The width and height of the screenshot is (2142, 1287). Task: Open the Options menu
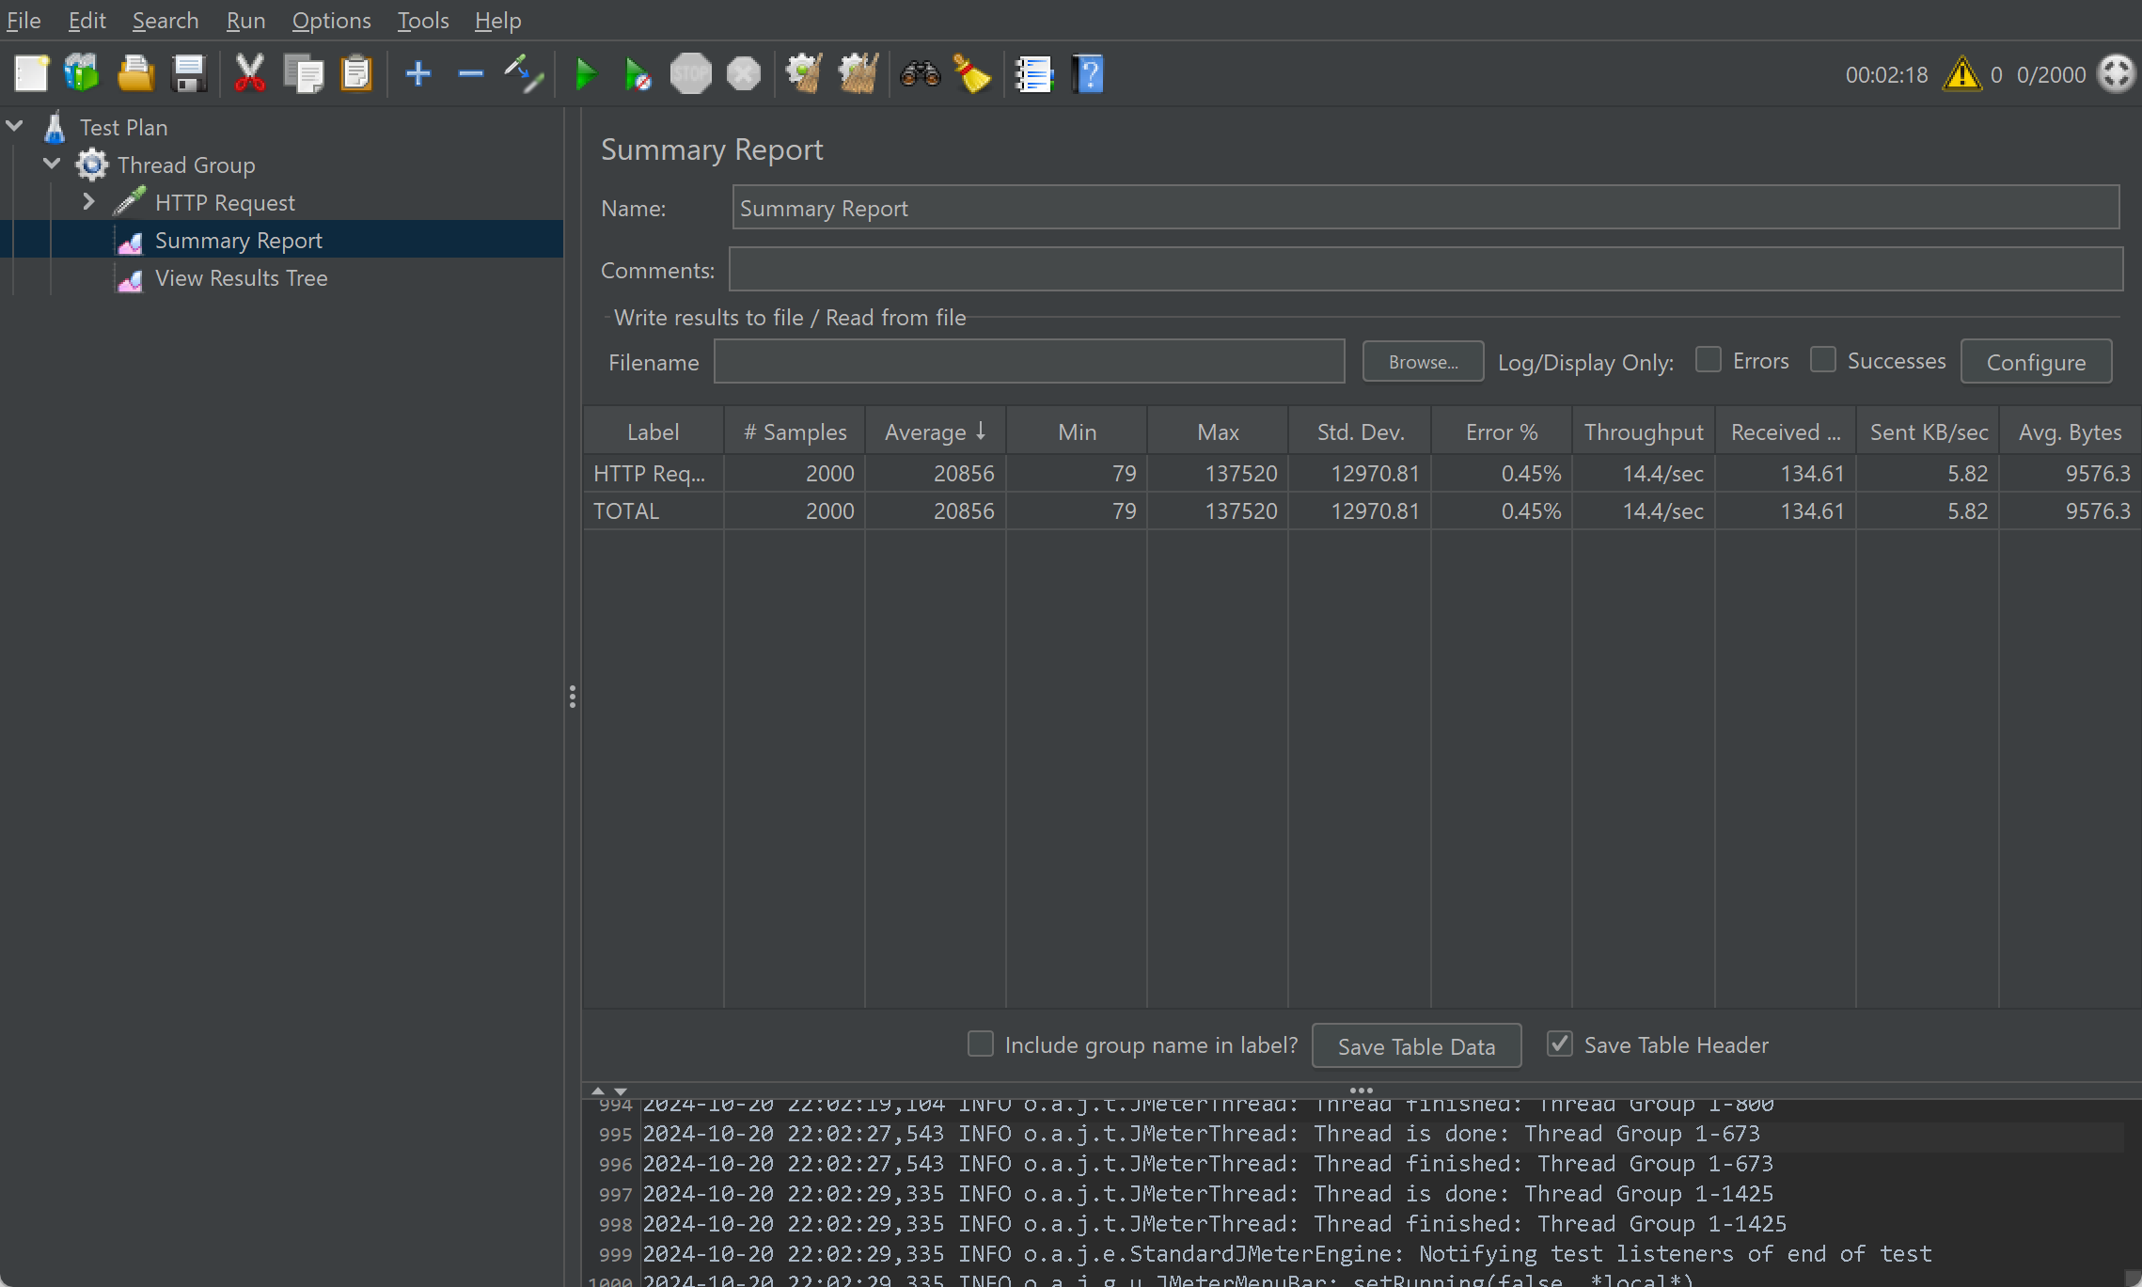[x=331, y=20]
